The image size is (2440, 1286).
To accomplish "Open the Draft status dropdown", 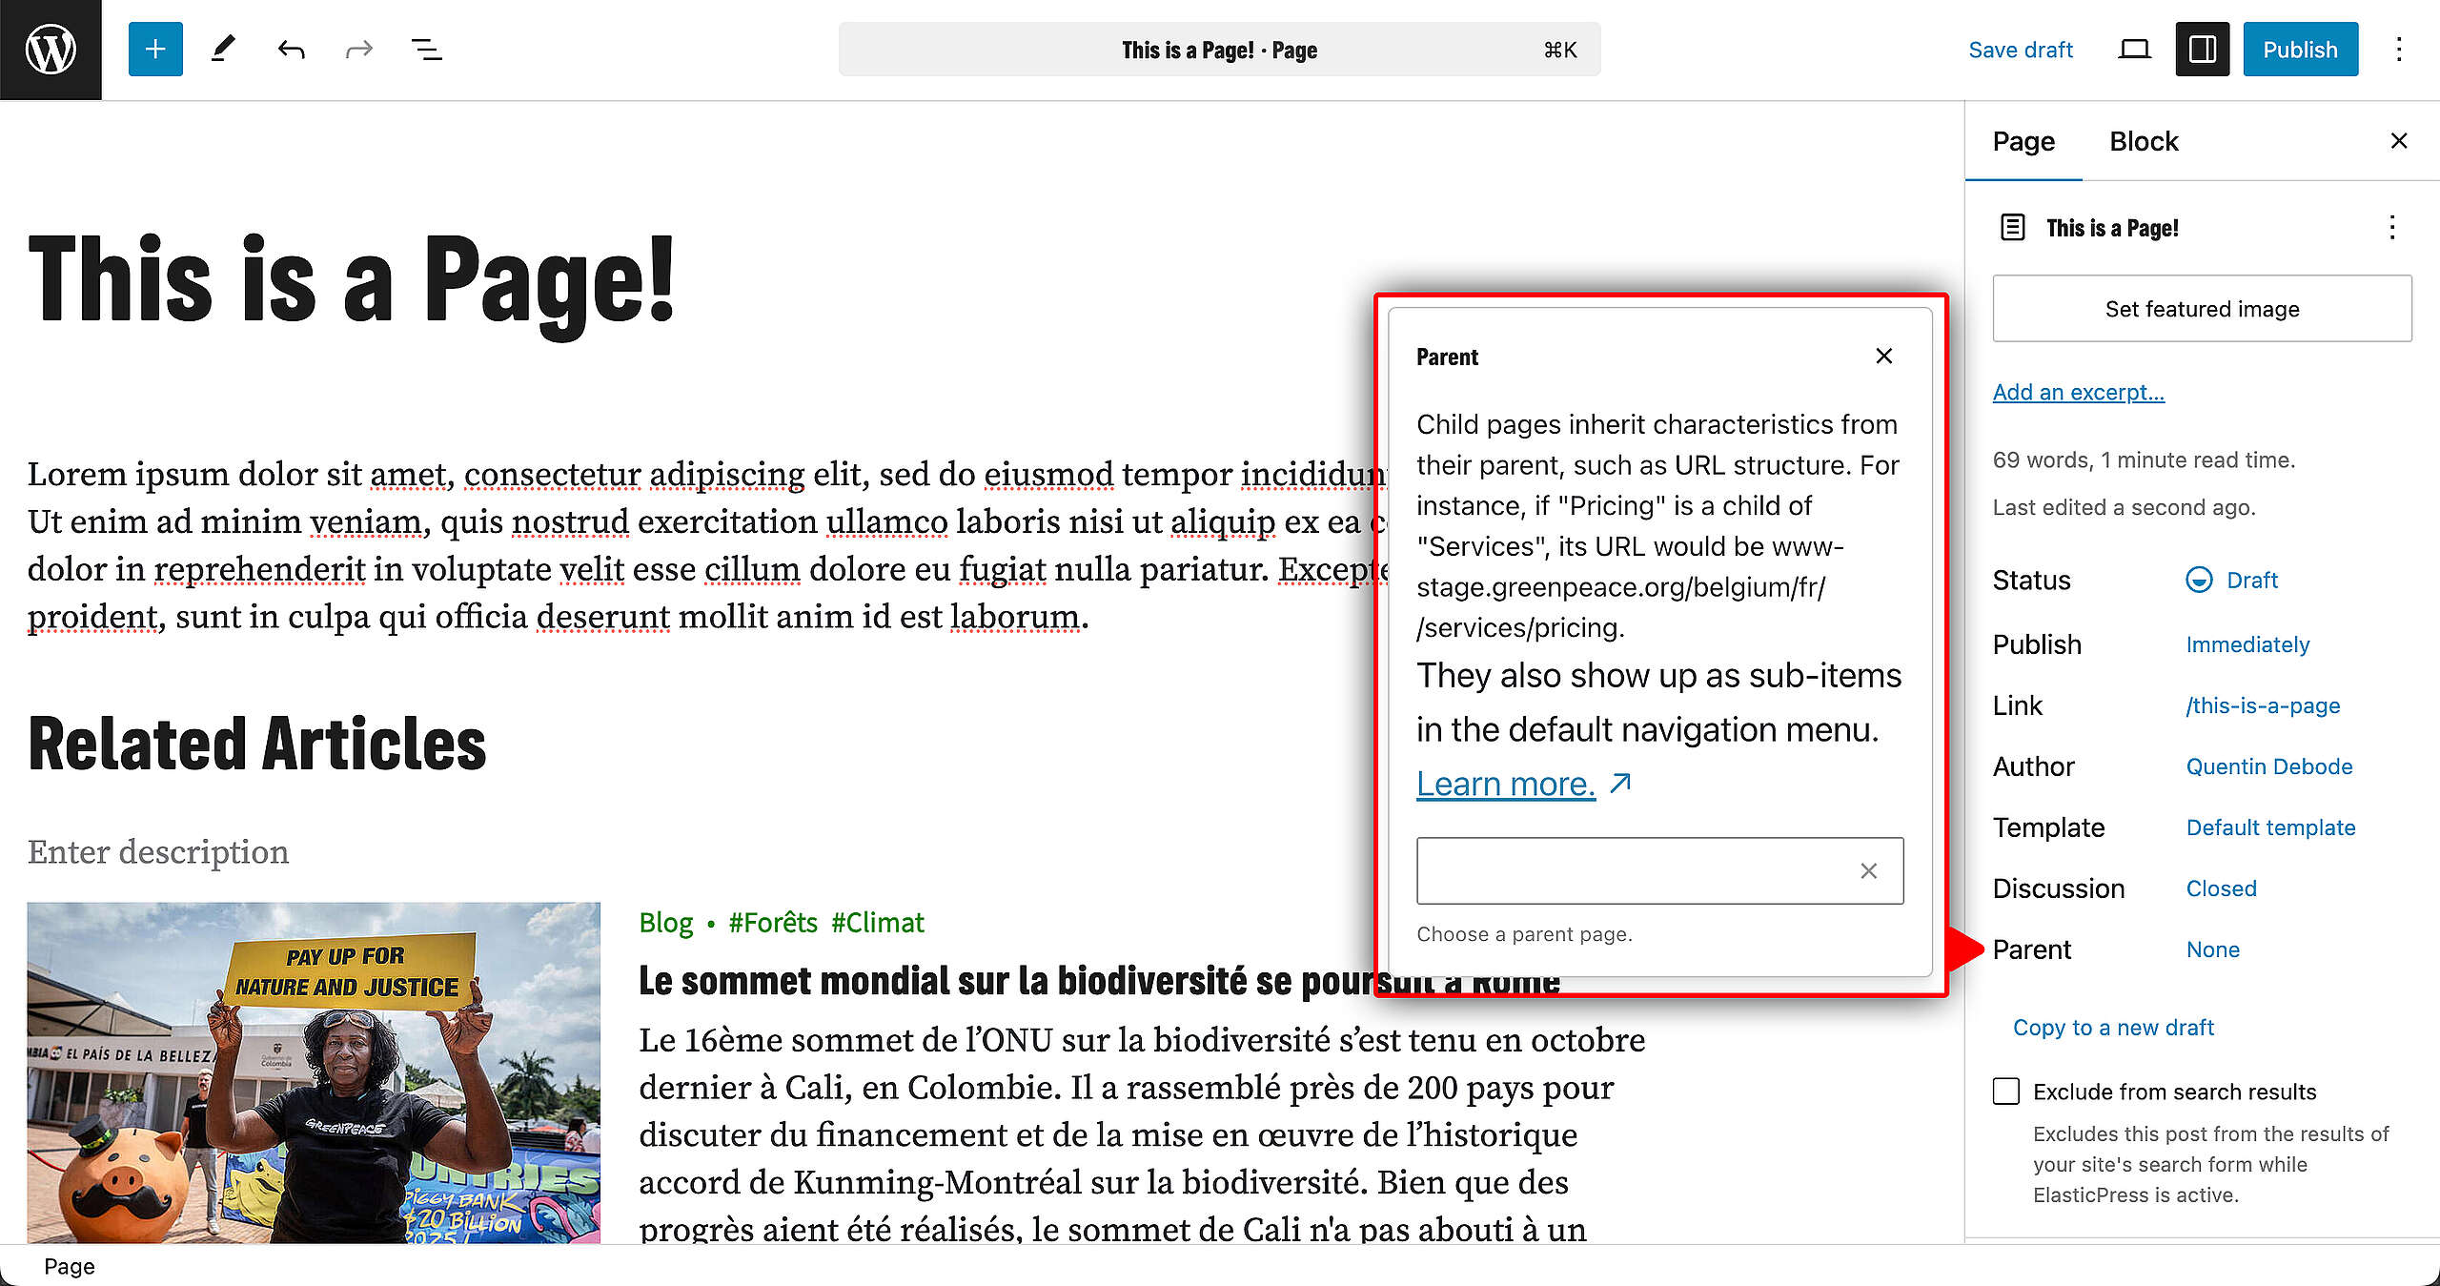I will (2231, 580).
